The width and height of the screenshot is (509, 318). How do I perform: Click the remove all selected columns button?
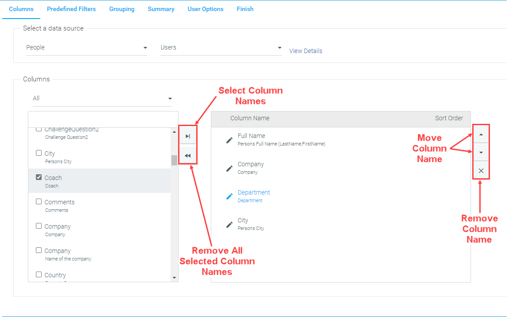pos(188,156)
